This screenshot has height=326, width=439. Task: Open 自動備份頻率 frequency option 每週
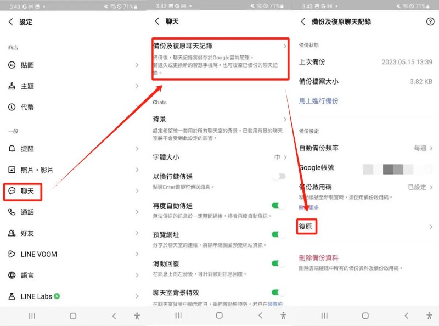click(423, 148)
